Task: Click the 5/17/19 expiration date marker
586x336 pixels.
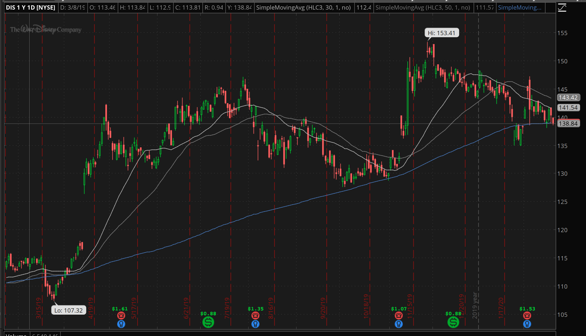Action: point(134,308)
